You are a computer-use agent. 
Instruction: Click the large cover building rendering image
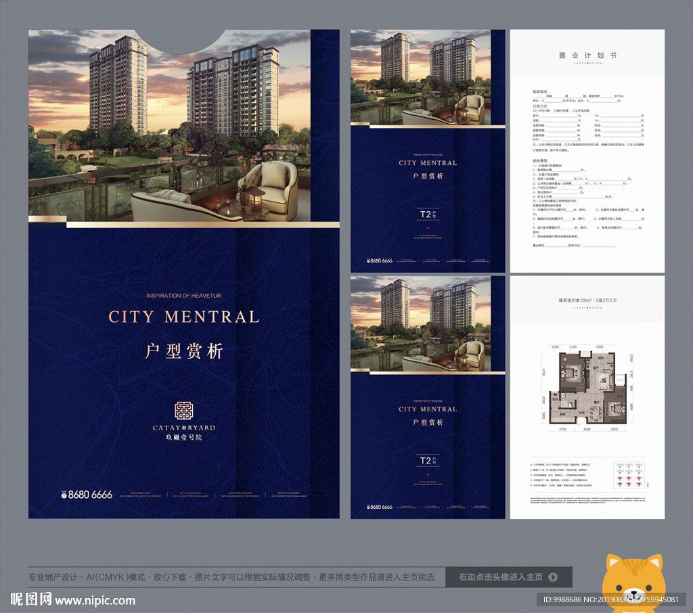[183, 129]
